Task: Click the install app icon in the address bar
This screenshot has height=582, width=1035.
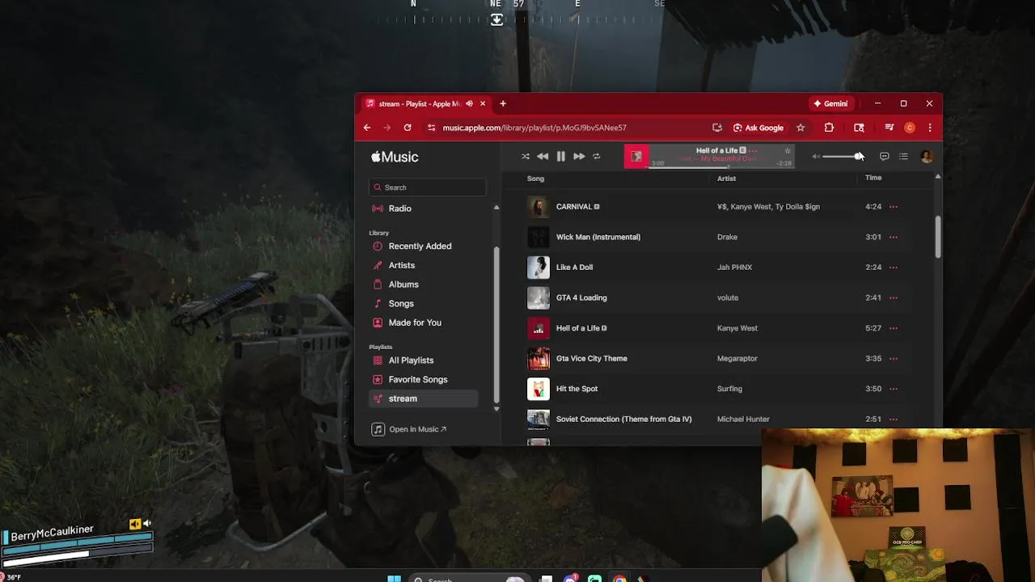Action: (x=717, y=128)
